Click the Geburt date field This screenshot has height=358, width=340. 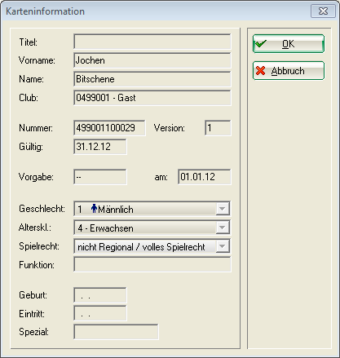pos(100,295)
